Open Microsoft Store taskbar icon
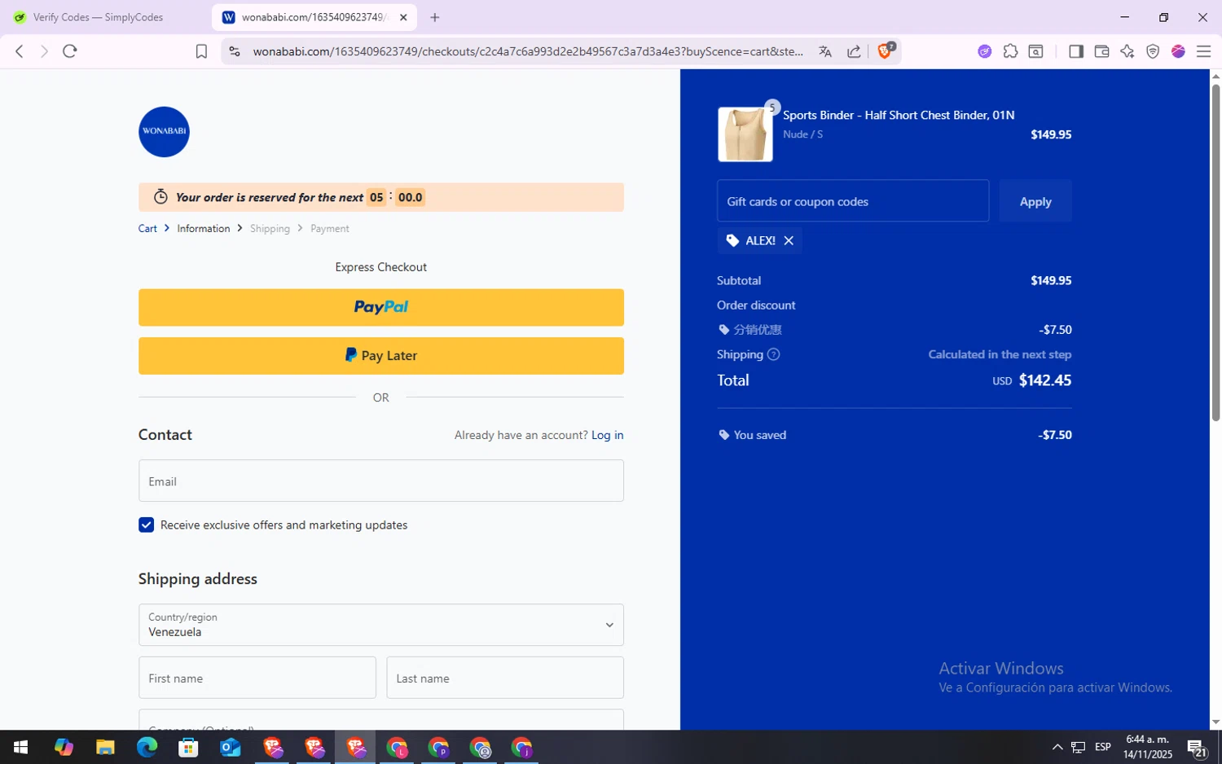The width and height of the screenshot is (1222, 764). pyautogui.click(x=188, y=747)
